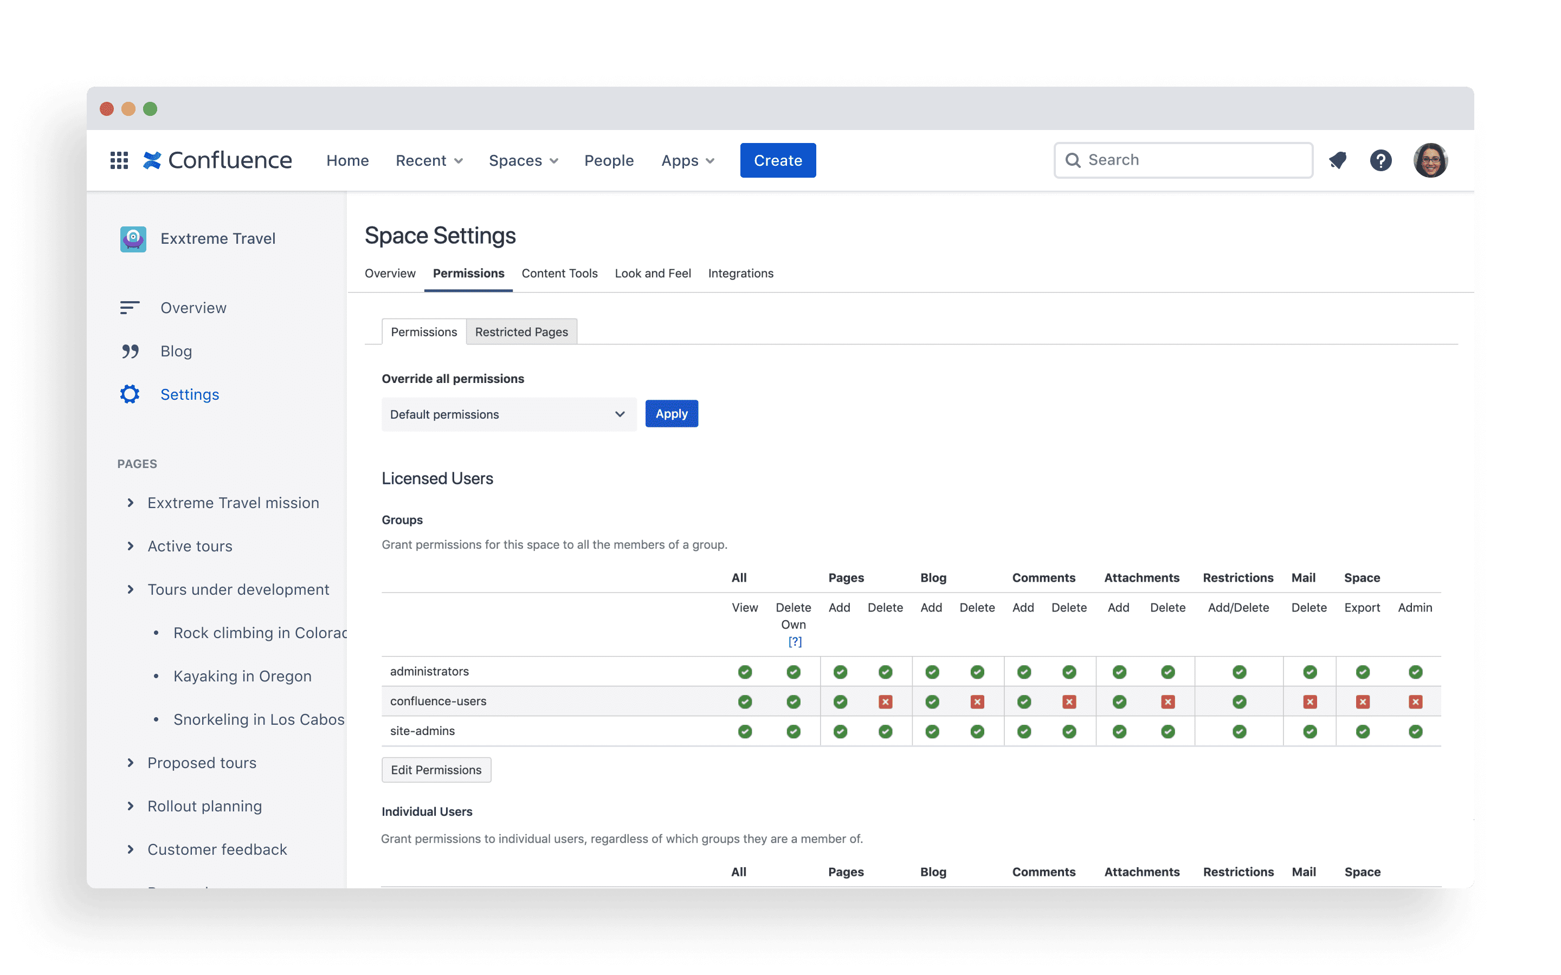Switch to the Restricted Pages tab

520,331
